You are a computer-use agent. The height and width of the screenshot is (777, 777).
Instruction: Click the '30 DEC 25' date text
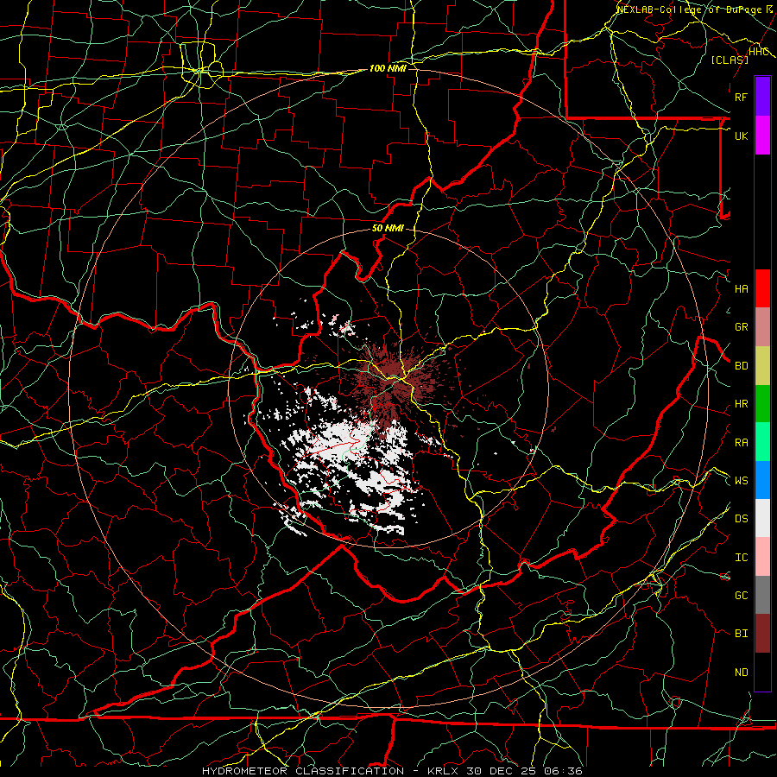click(x=501, y=771)
